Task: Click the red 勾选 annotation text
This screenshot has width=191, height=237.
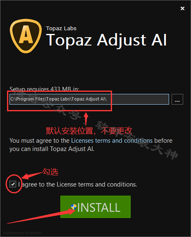Action: (50, 172)
